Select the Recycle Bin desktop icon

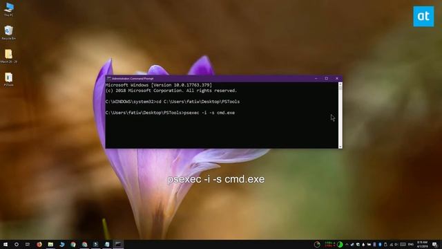9,33
